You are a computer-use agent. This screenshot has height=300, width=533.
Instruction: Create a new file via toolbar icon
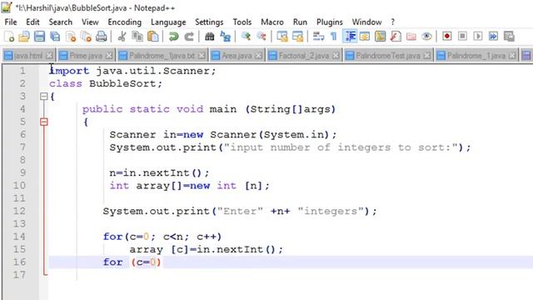[x=9, y=37]
